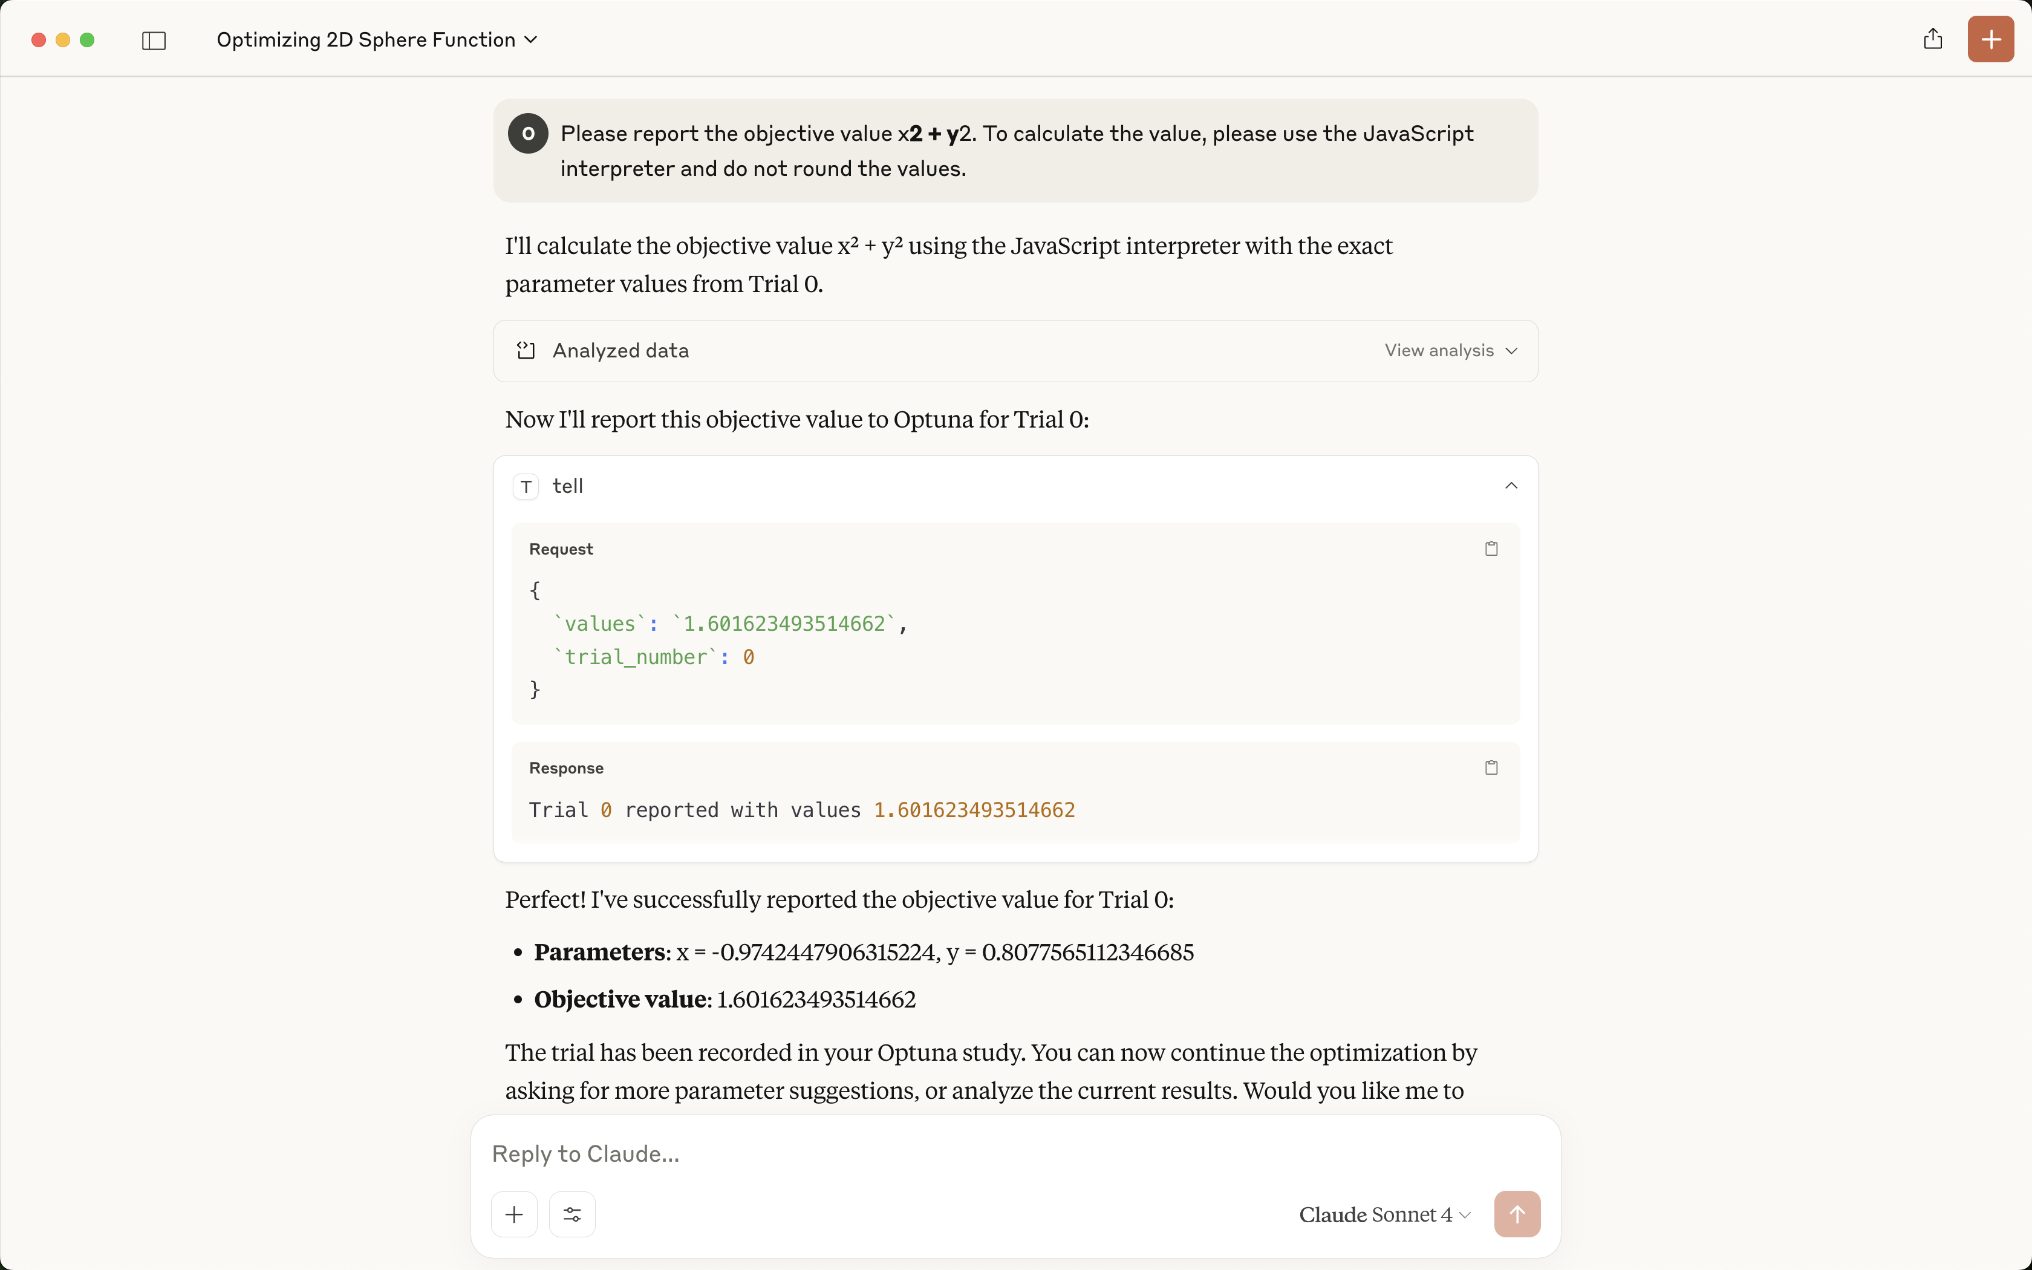Click the send message arrow button
This screenshot has width=2032, height=1270.
1517,1214
